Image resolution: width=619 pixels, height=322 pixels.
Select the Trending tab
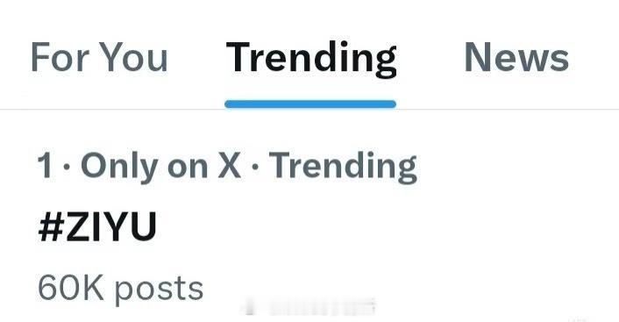tap(311, 59)
